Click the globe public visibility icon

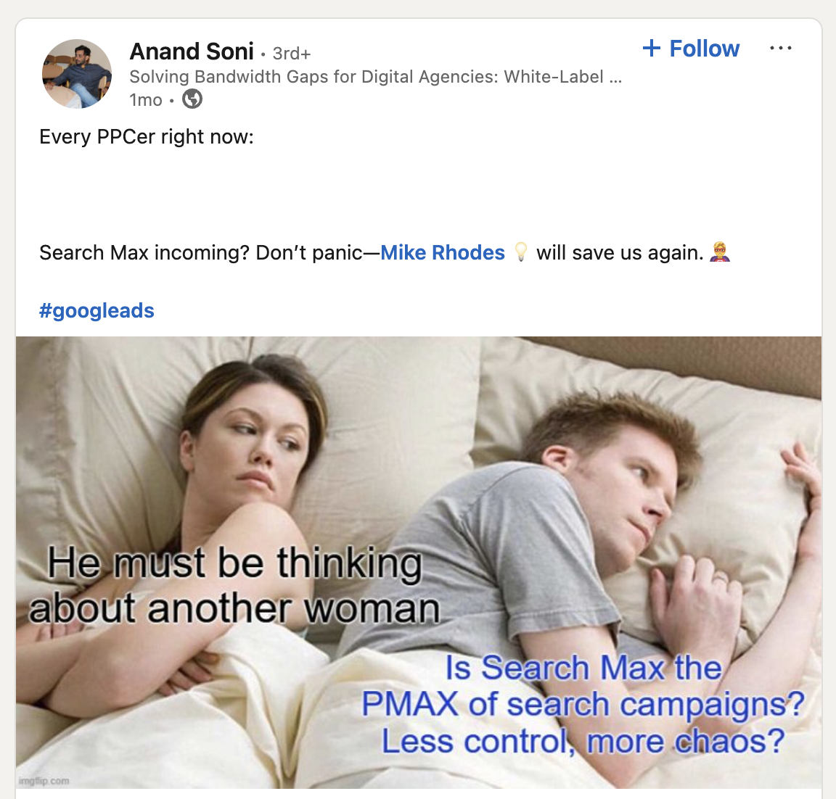click(192, 99)
